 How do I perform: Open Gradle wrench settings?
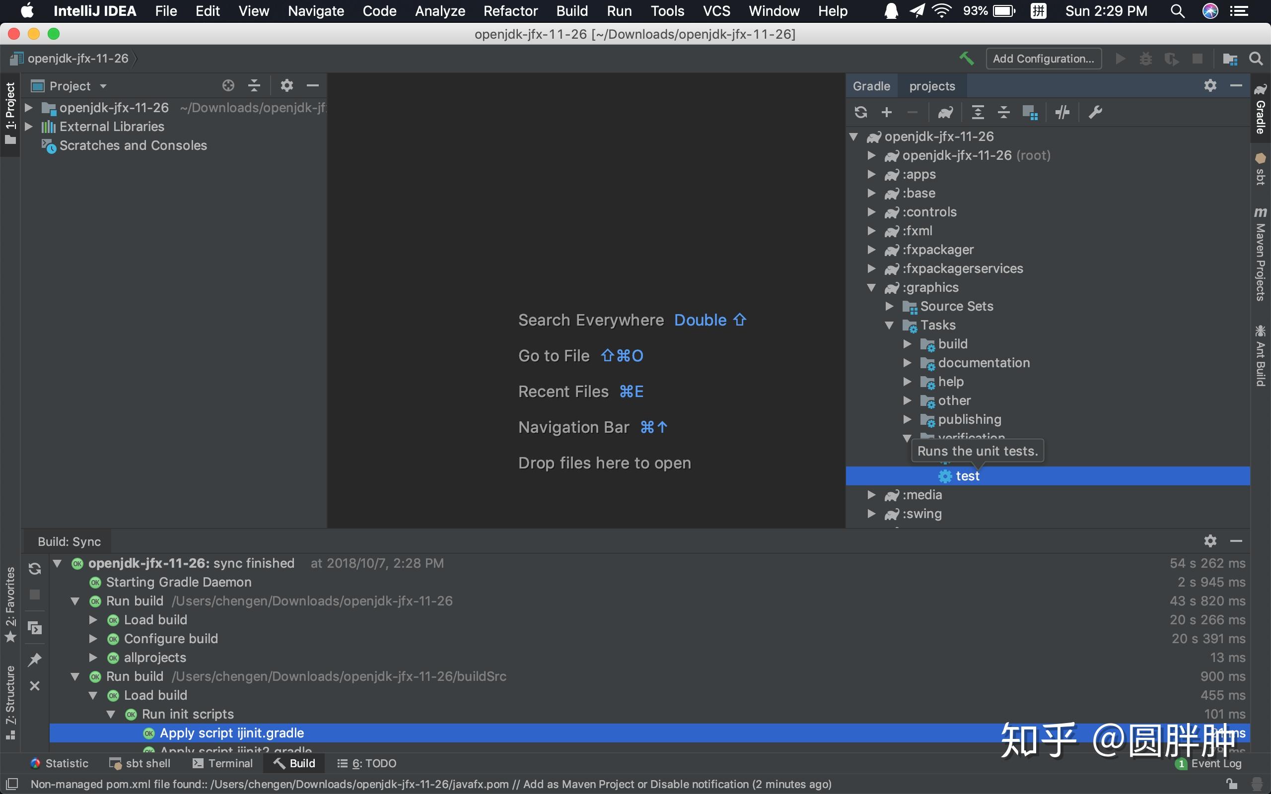click(x=1095, y=112)
